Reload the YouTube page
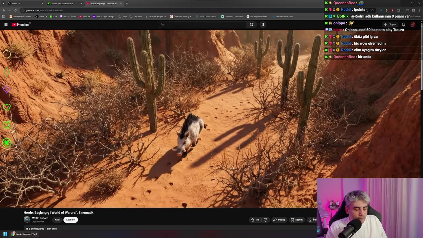423x238 pixels. (x=15, y=10)
